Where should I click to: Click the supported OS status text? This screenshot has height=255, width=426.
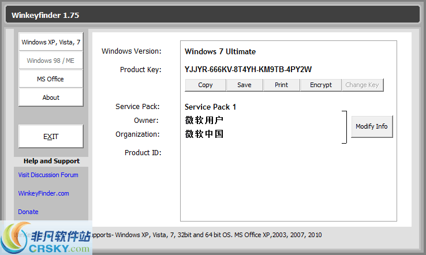207,235
